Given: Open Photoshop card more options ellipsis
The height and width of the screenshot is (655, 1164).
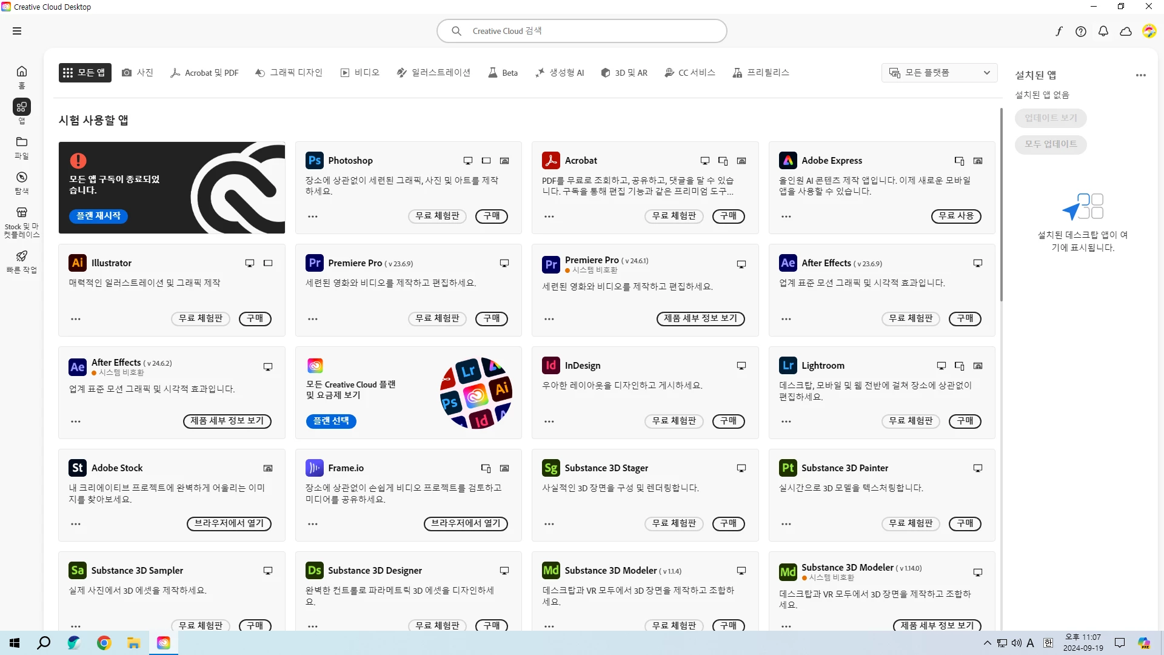Looking at the screenshot, I should 313,217.
